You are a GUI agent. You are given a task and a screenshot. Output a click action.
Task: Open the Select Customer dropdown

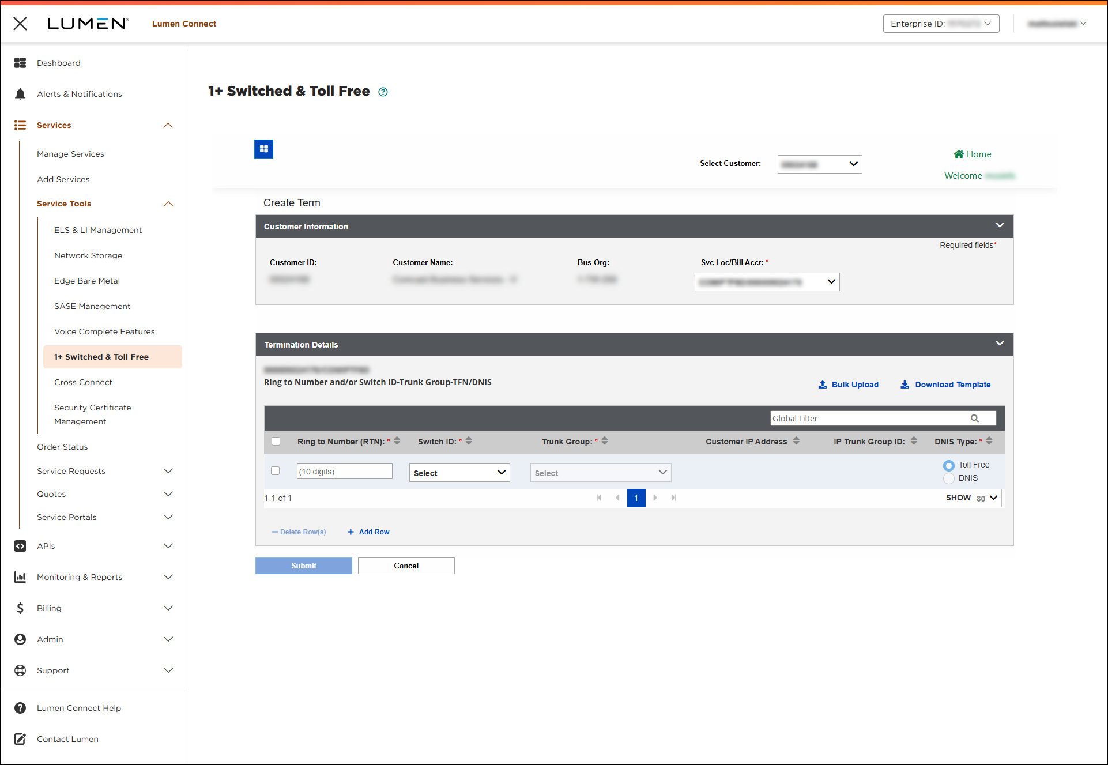coord(820,164)
